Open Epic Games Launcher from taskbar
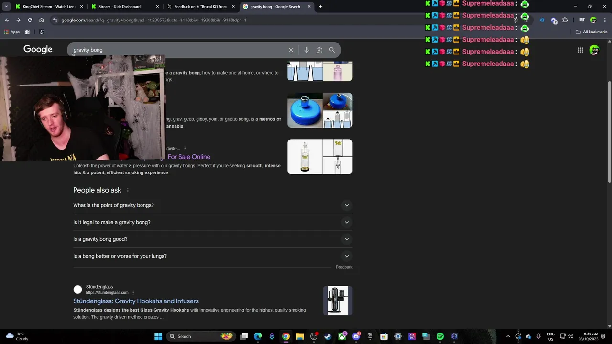 tap(370, 336)
